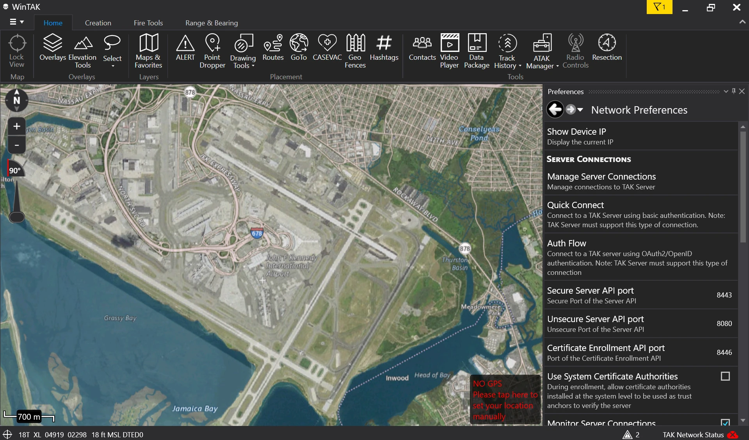Image resolution: width=749 pixels, height=440 pixels.
Task: Click the Quick Connect option
Action: click(640, 214)
